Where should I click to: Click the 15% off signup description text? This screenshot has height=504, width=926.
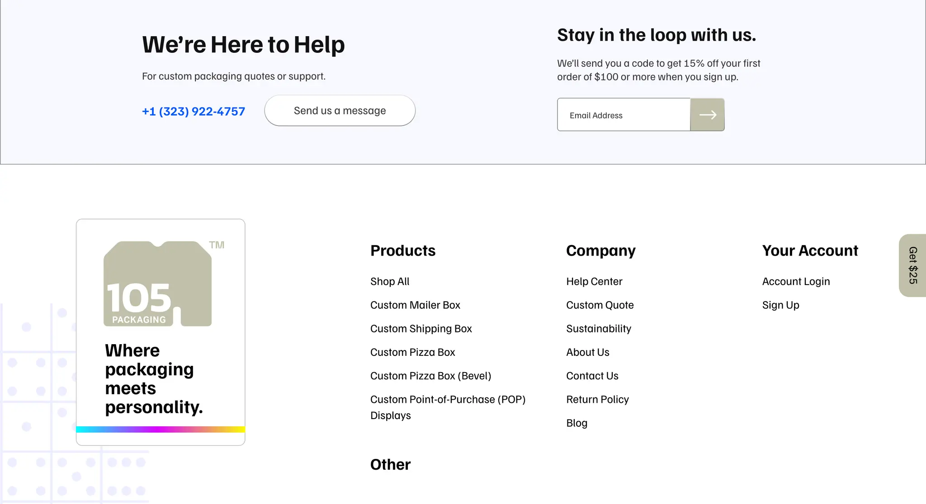(x=658, y=70)
